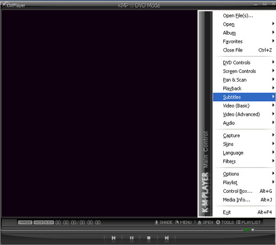Skip to next track button

click(167, 238)
